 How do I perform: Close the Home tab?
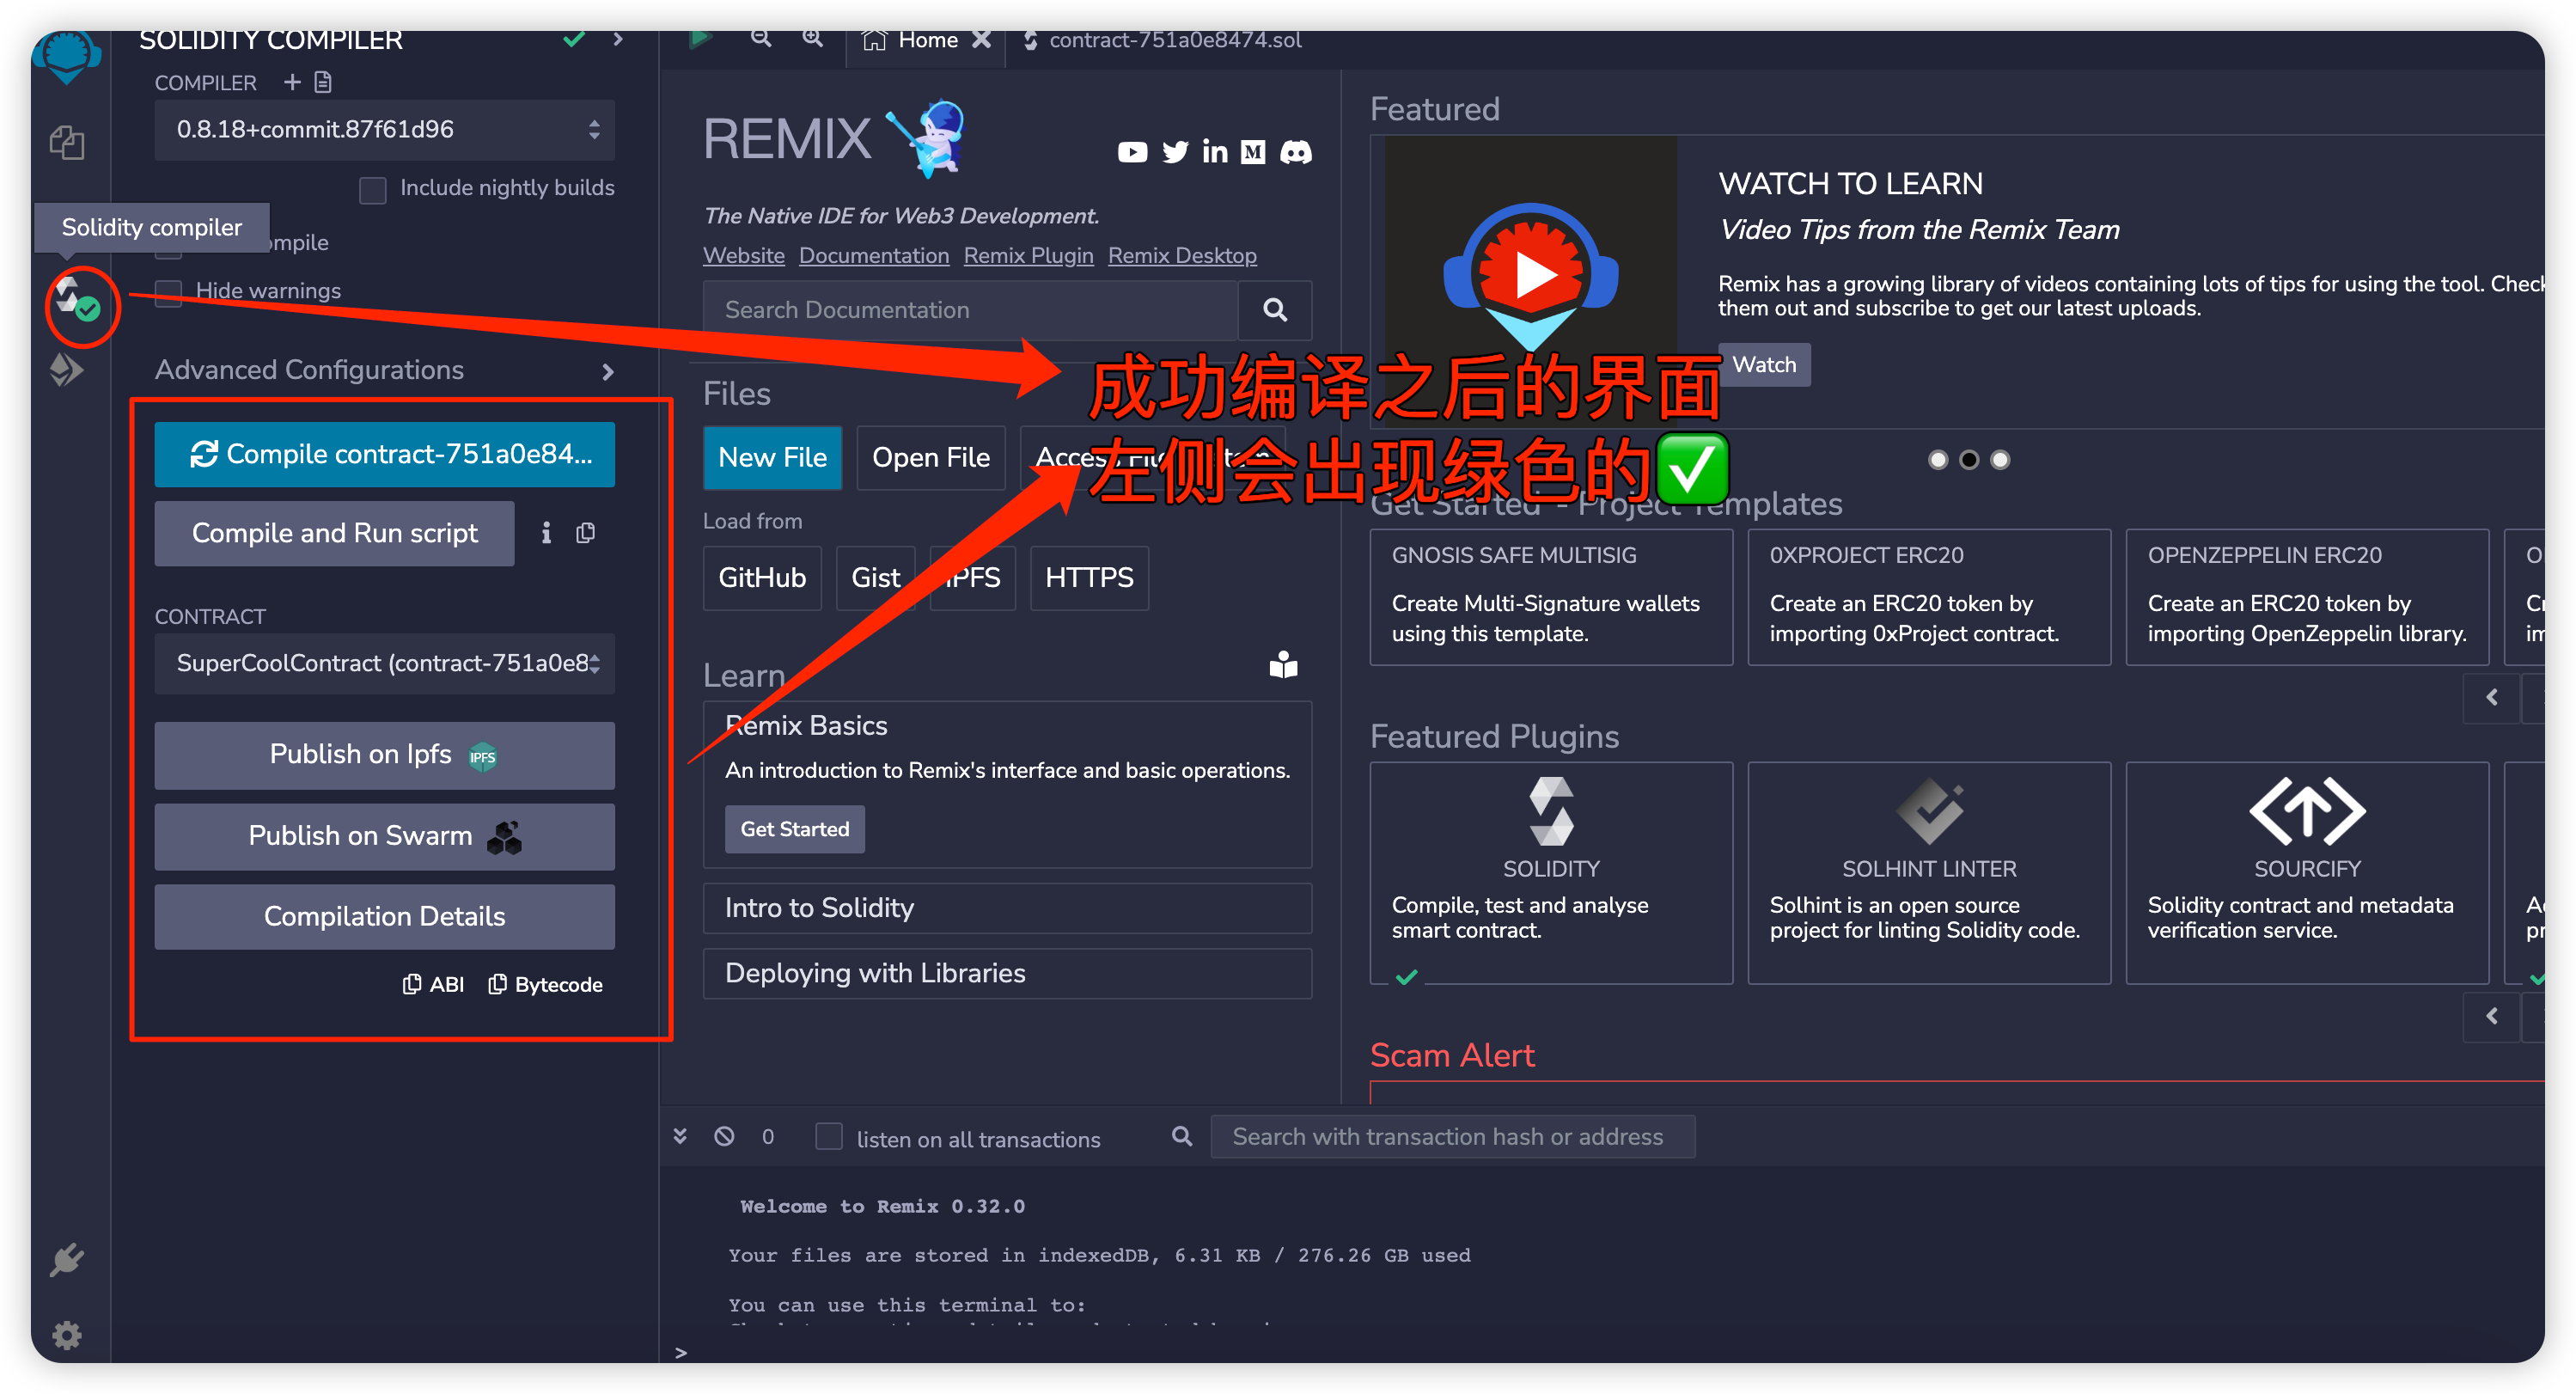tap(982, 40)
